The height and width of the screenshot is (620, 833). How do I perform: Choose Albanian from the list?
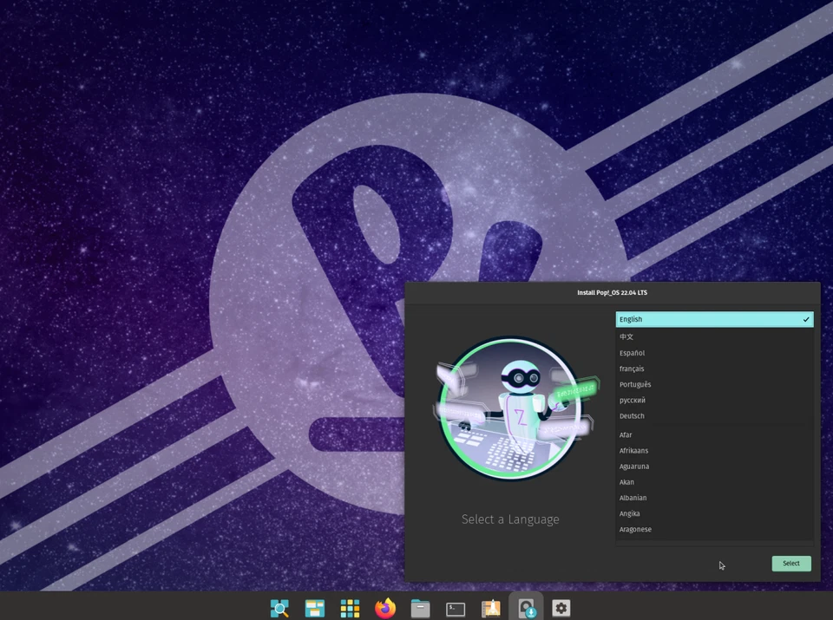[633, 498]
